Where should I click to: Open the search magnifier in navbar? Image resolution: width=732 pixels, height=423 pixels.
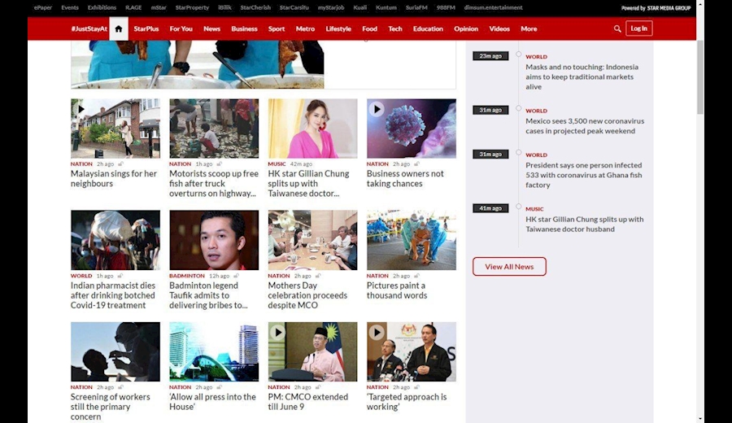tap(617, 28)
